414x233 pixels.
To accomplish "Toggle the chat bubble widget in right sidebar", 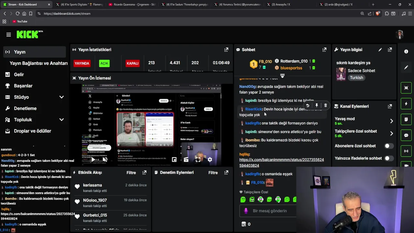I will pos(406,135).
